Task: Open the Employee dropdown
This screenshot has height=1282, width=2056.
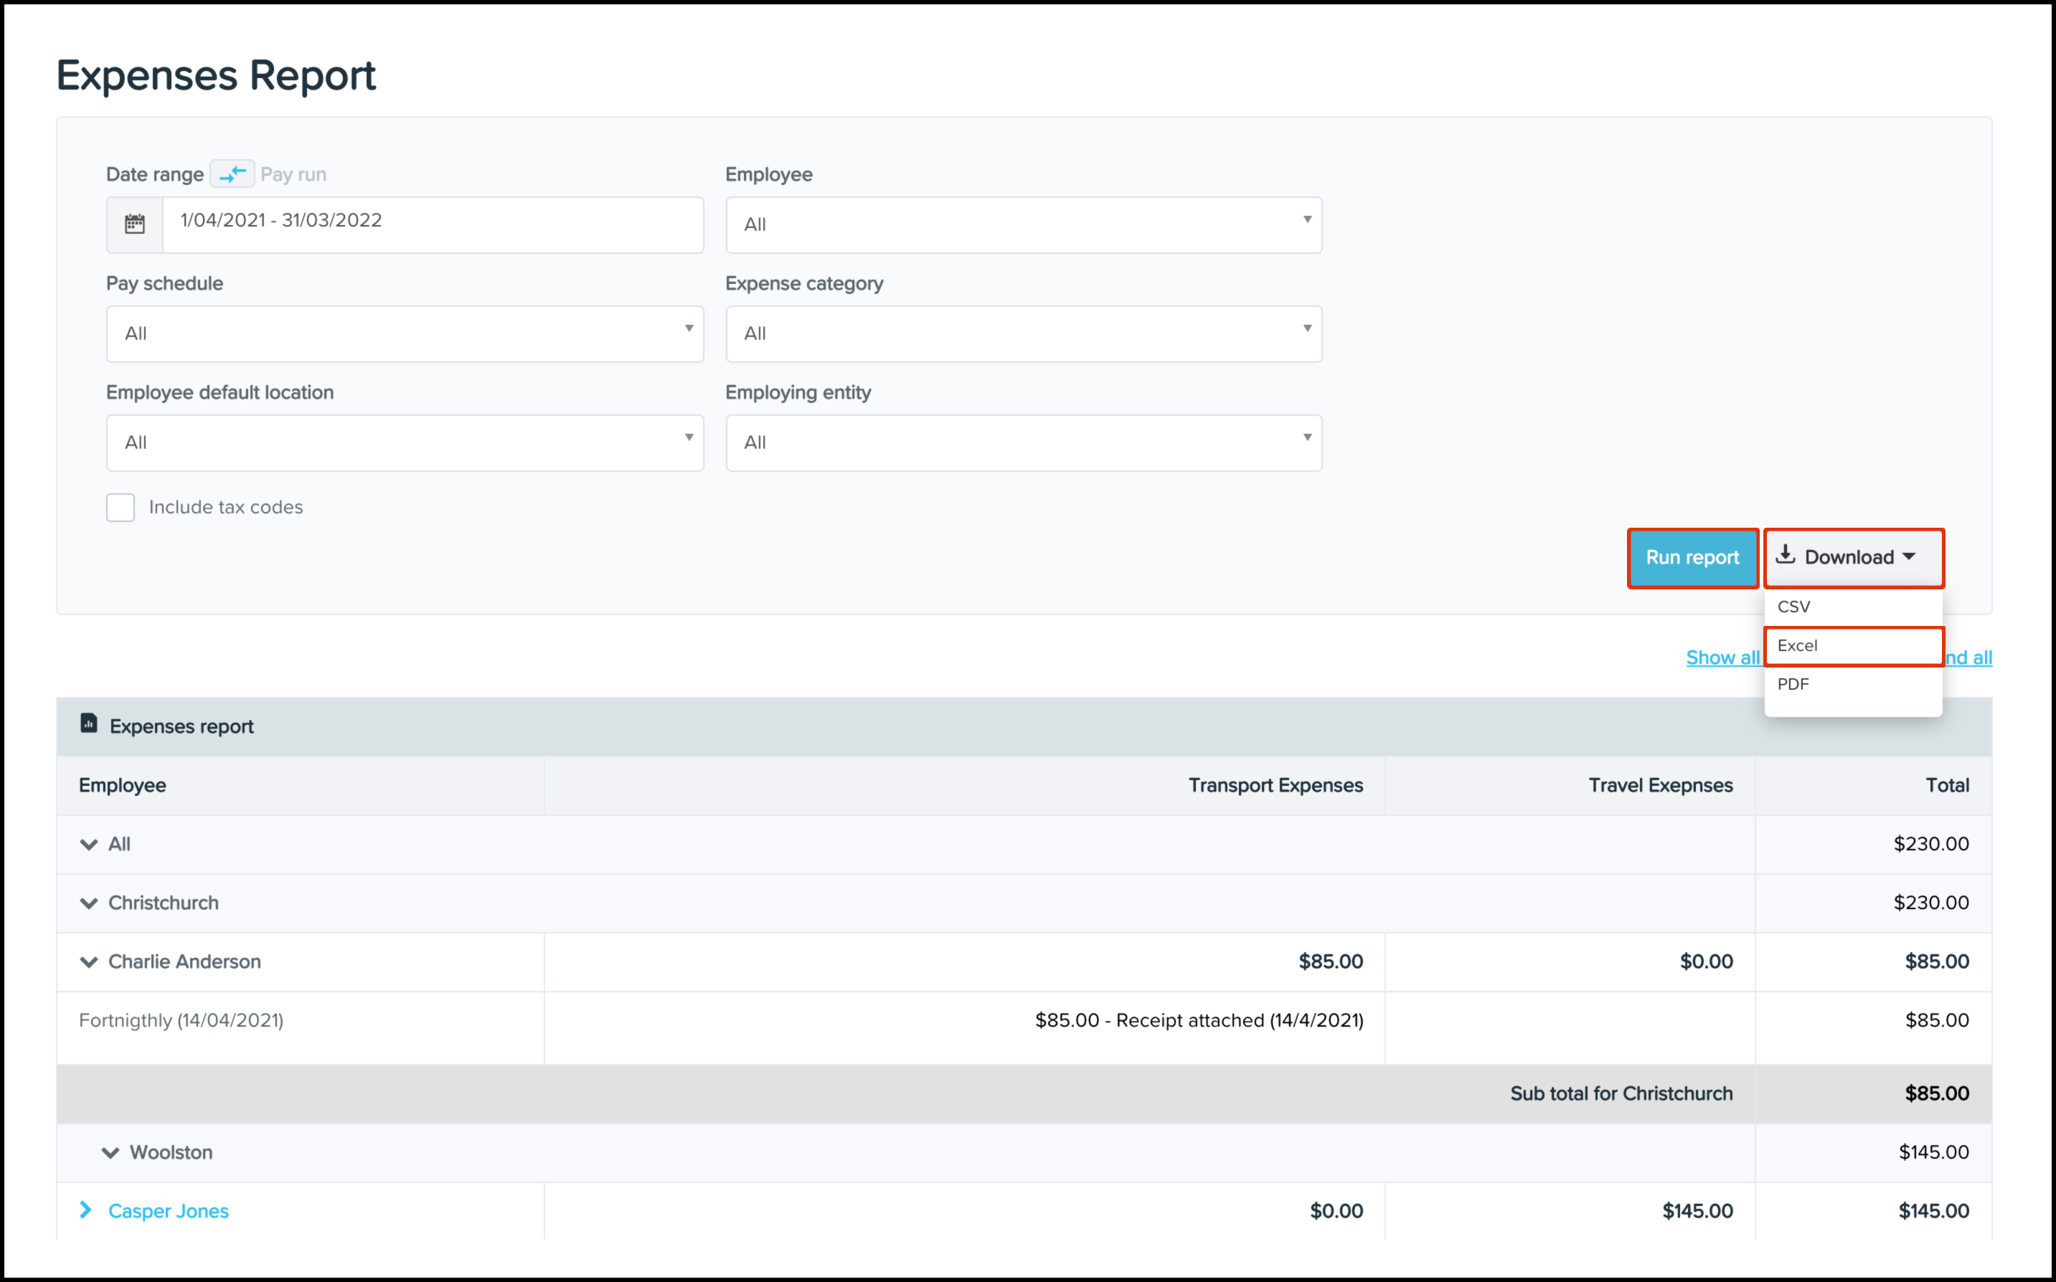Action: pos(1023,224)
